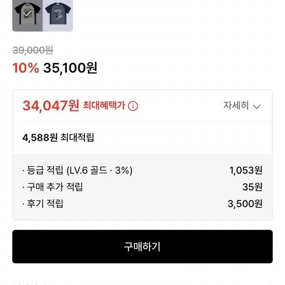Click the red 10% discount rate

(26, 68)
